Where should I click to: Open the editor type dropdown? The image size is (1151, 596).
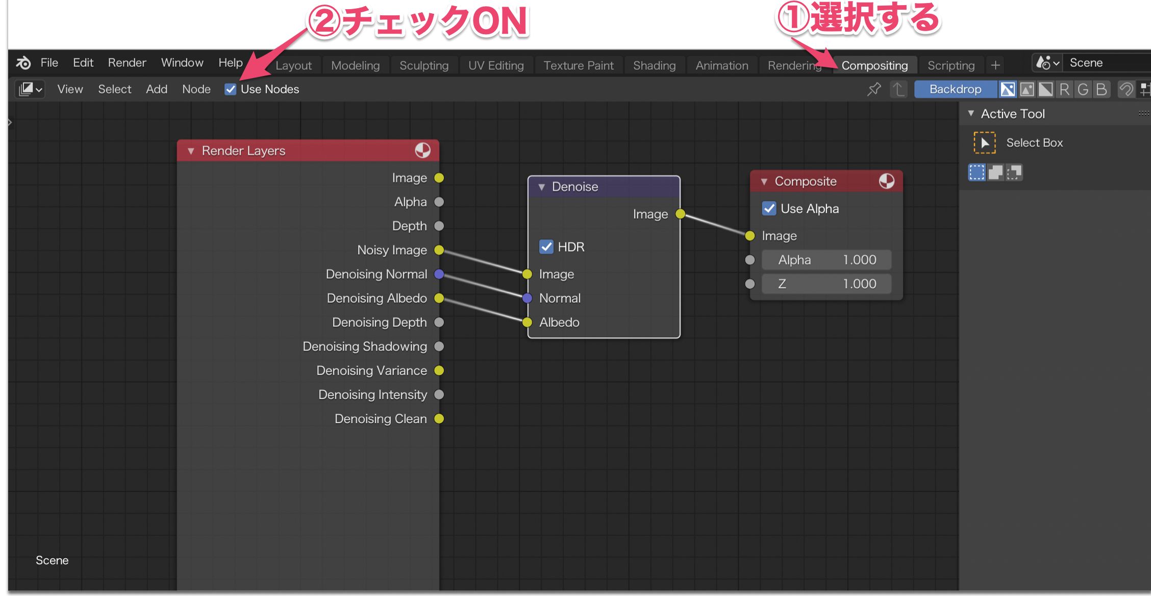(30, 89)
